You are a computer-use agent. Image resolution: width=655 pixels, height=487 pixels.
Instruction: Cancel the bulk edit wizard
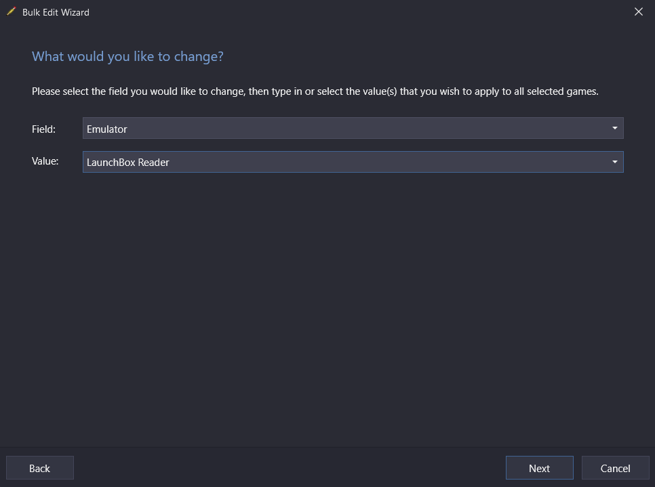click(615, 468)
